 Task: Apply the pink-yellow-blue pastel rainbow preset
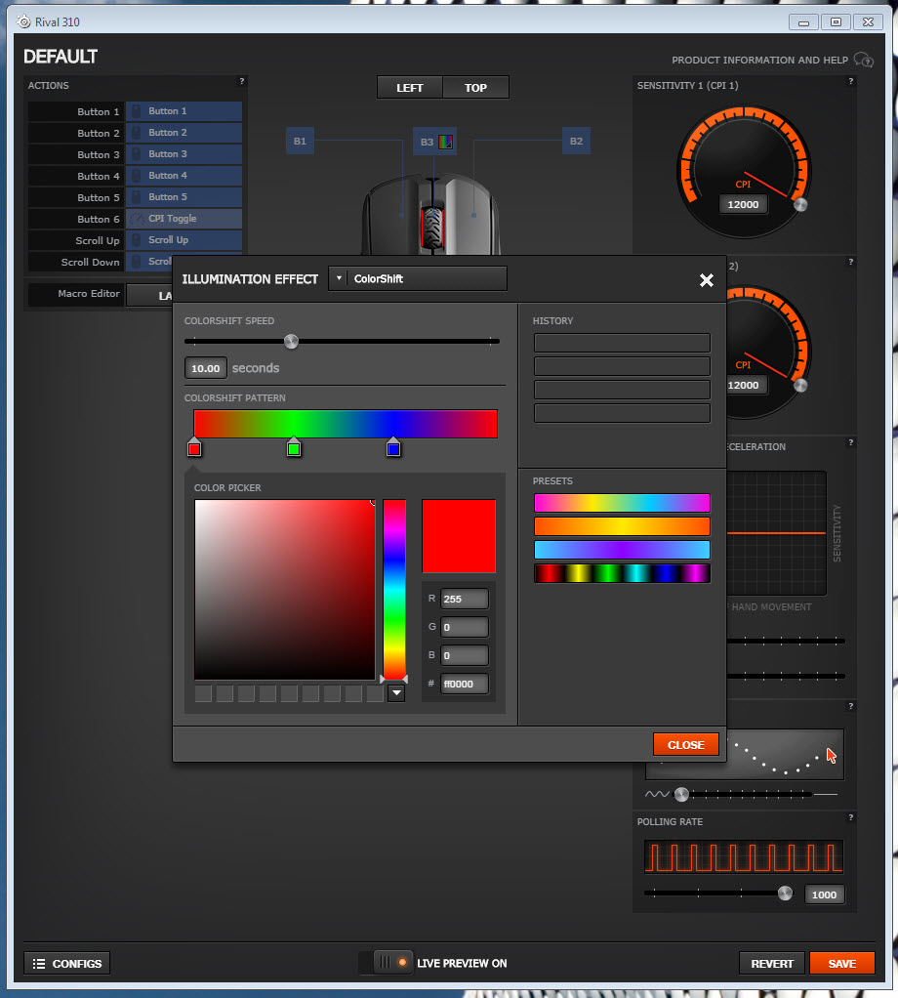click(x=622, y=503)
